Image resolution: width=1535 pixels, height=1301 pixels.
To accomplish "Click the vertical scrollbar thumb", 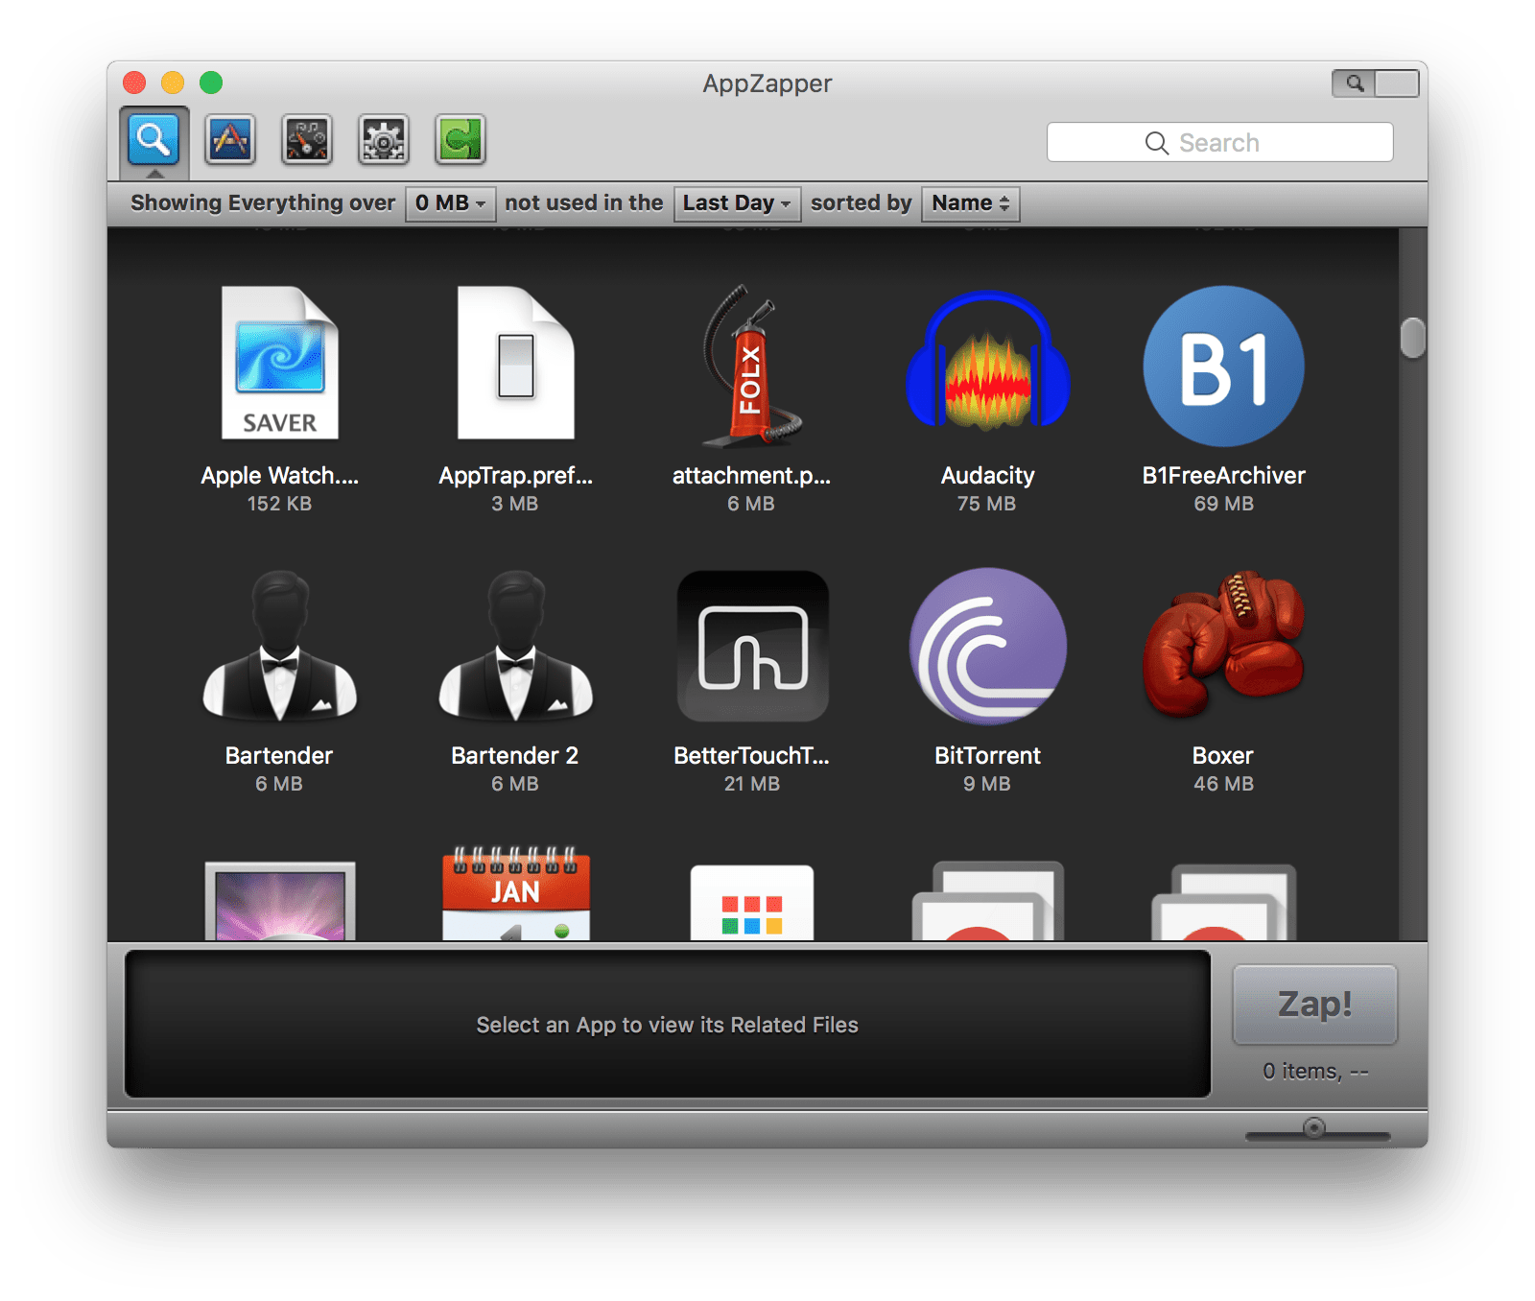I will pyautogui.click(x=1413, y=338).
